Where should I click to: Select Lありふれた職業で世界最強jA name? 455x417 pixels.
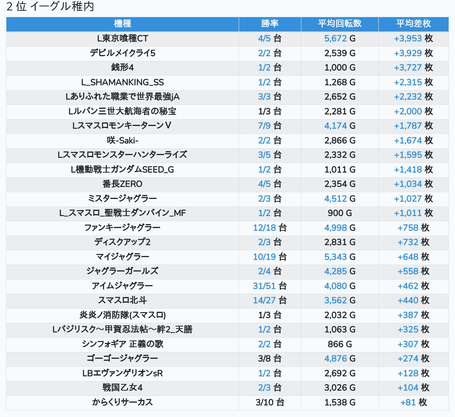123,97
